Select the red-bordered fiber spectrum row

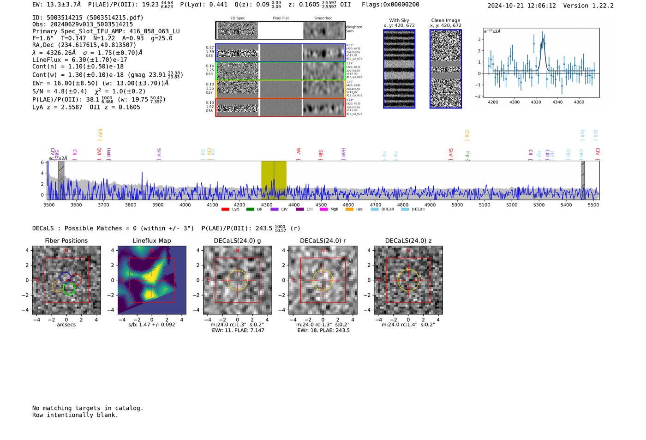tap(280, 108)
